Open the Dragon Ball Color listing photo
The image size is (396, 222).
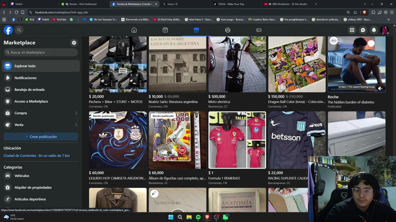tap(297, 64)
